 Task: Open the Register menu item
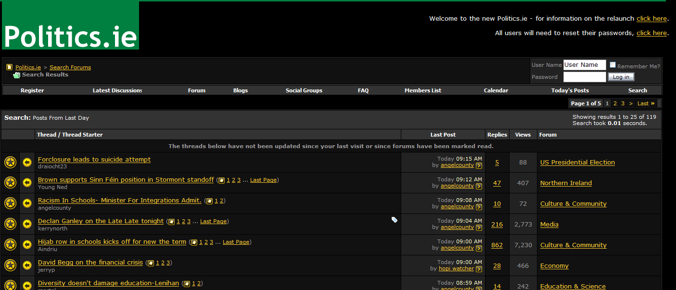click(x=32, y=90)
